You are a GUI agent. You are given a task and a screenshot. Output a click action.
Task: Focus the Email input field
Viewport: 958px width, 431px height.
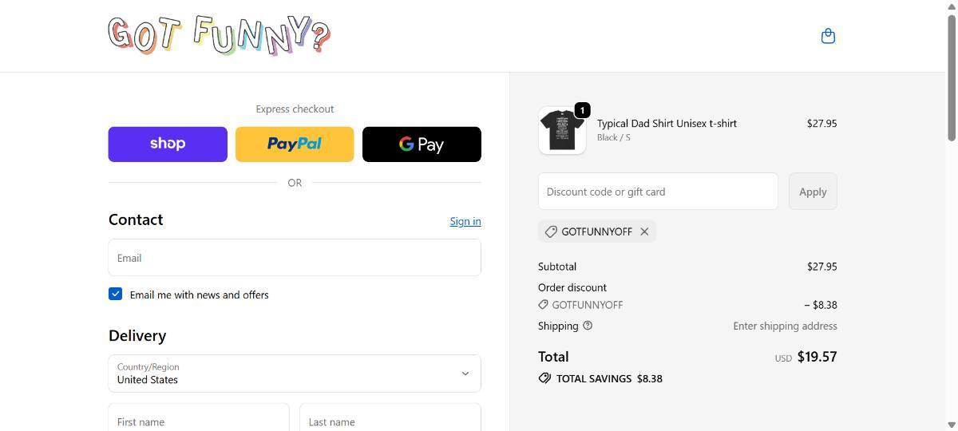tap(295, 258)
